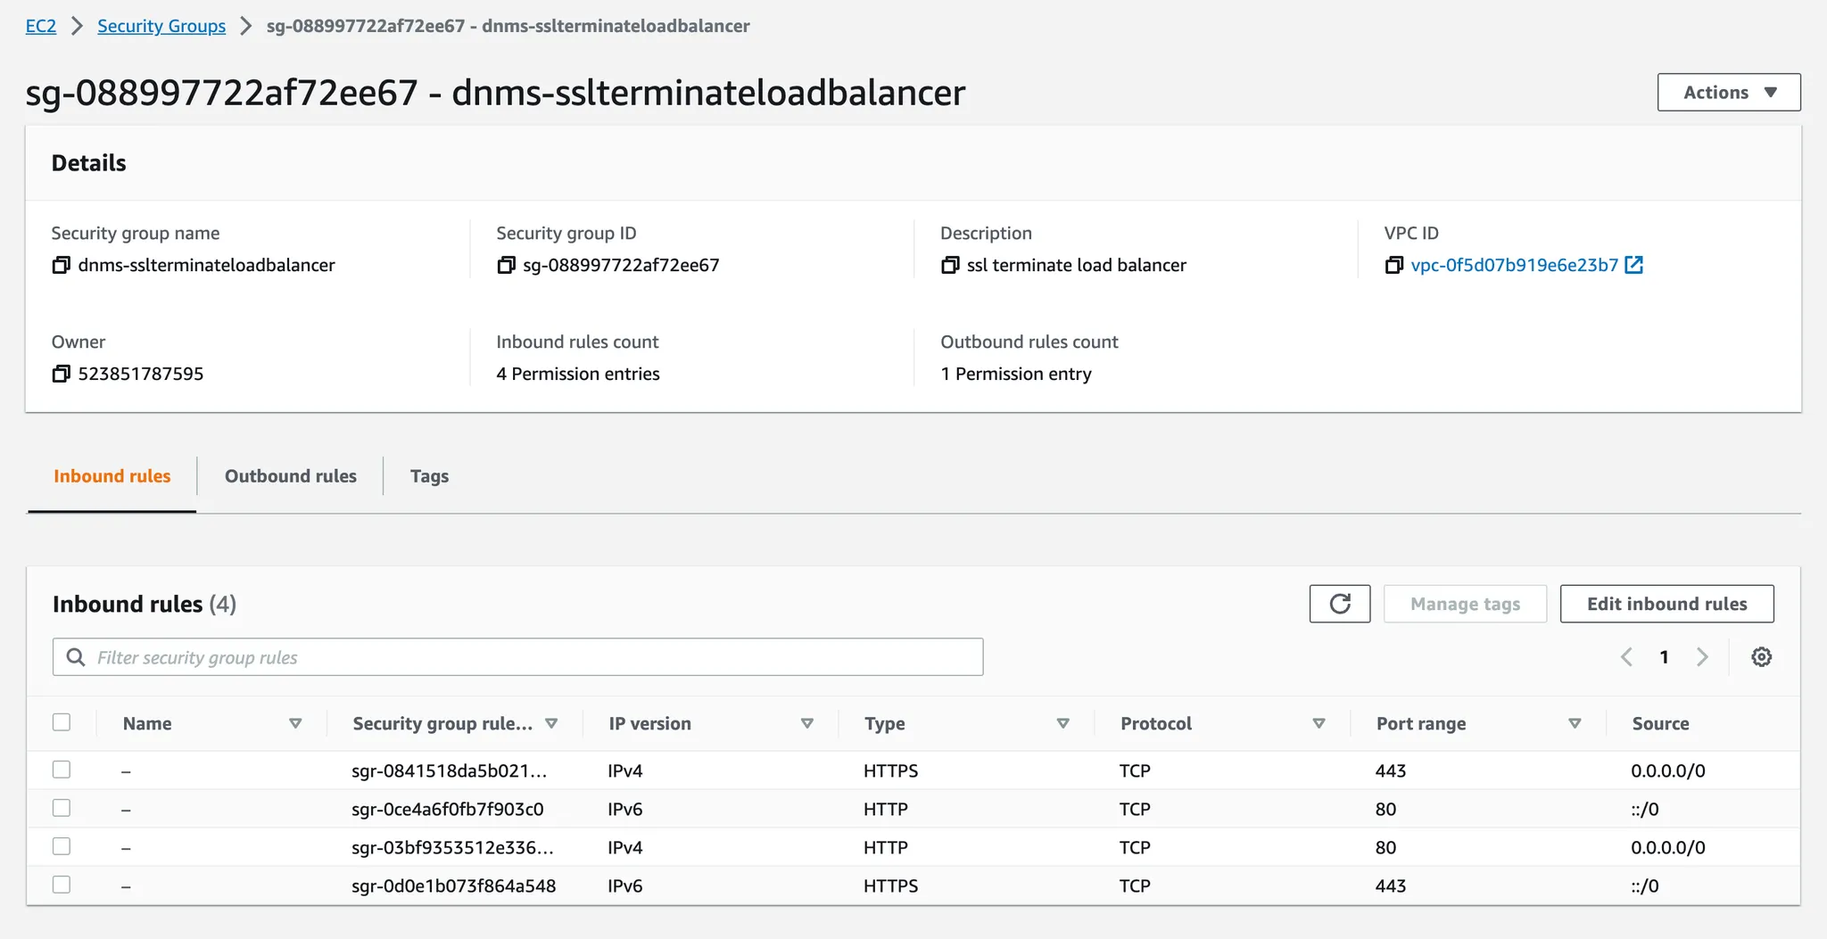Switch to the Tags tab
The width and height of the screenshot is (1827, 939).
tap(429, 476)
